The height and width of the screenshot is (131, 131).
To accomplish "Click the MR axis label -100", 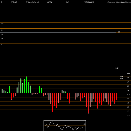I will coord(128,116).
